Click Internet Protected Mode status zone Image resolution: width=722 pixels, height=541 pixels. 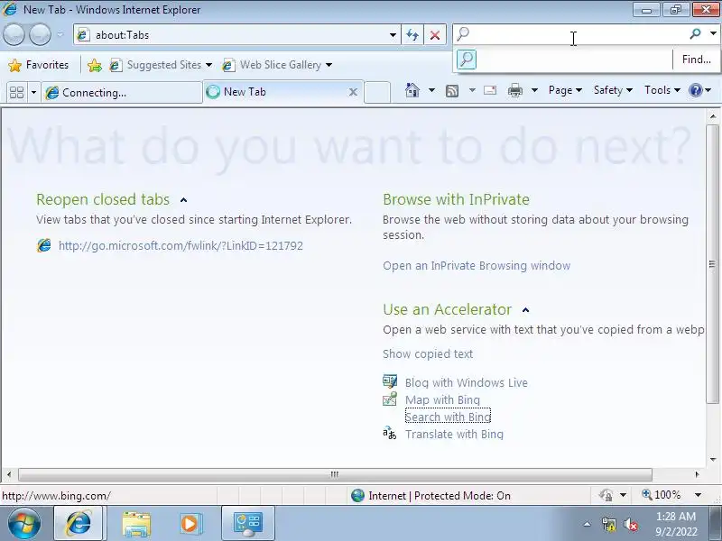431,496
